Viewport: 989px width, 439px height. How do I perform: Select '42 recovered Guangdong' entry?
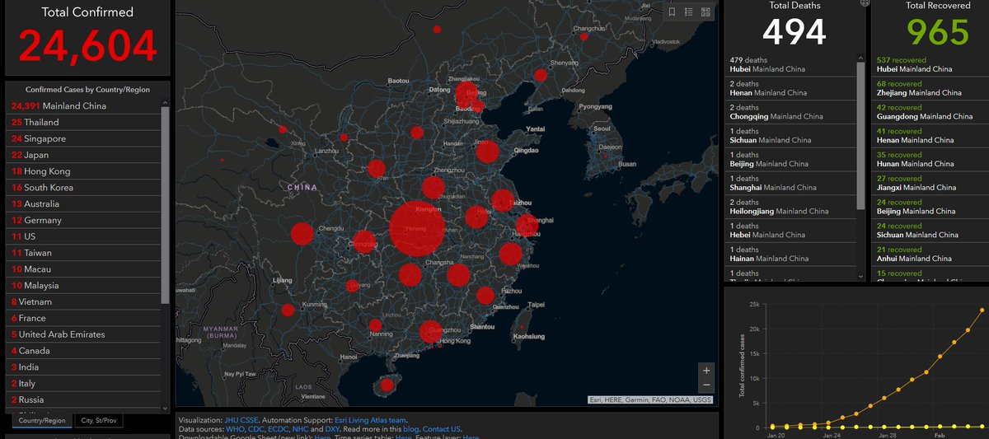(930, 112)
